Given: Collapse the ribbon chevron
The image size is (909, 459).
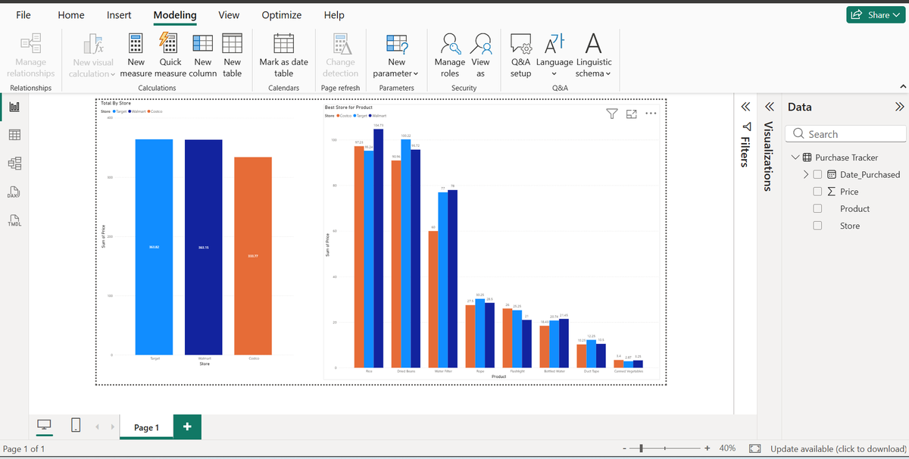Looking at the screenshot, I should [x=901, y=86].
